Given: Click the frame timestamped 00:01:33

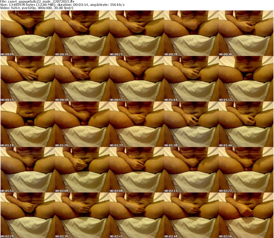Looking at the screenshot, I should click(137, 124).
